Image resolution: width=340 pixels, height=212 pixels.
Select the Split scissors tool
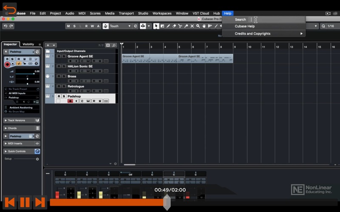[x=180, y=26]
